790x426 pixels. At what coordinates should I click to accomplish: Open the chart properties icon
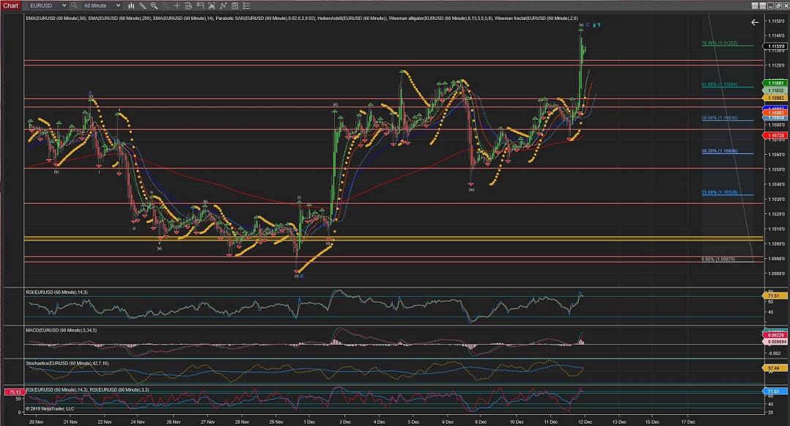point(235,6)
